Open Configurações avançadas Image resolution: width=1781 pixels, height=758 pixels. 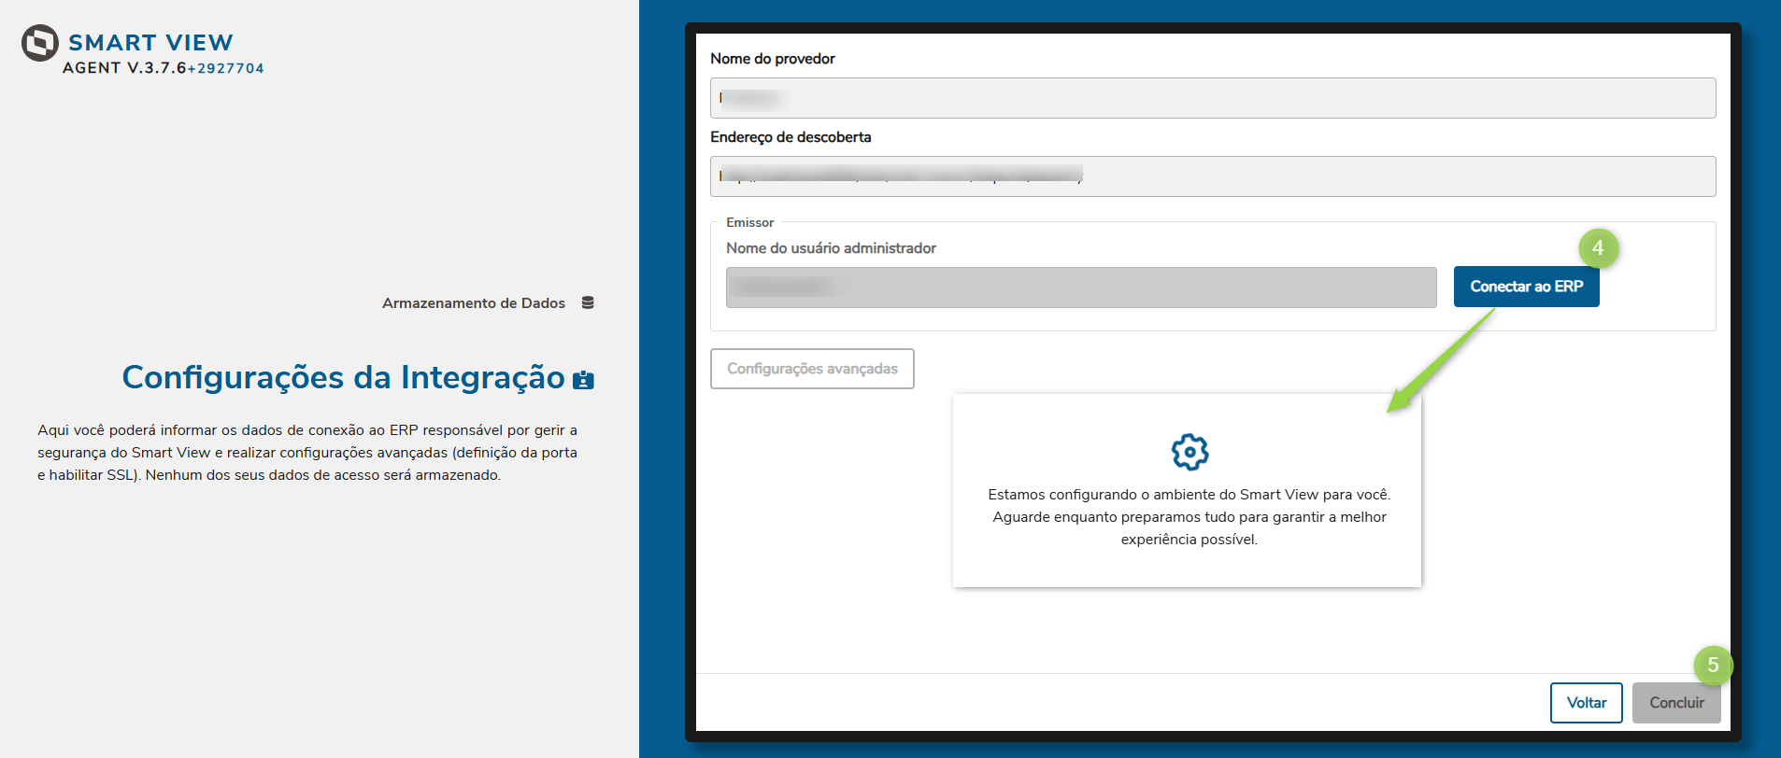point(812,369)
